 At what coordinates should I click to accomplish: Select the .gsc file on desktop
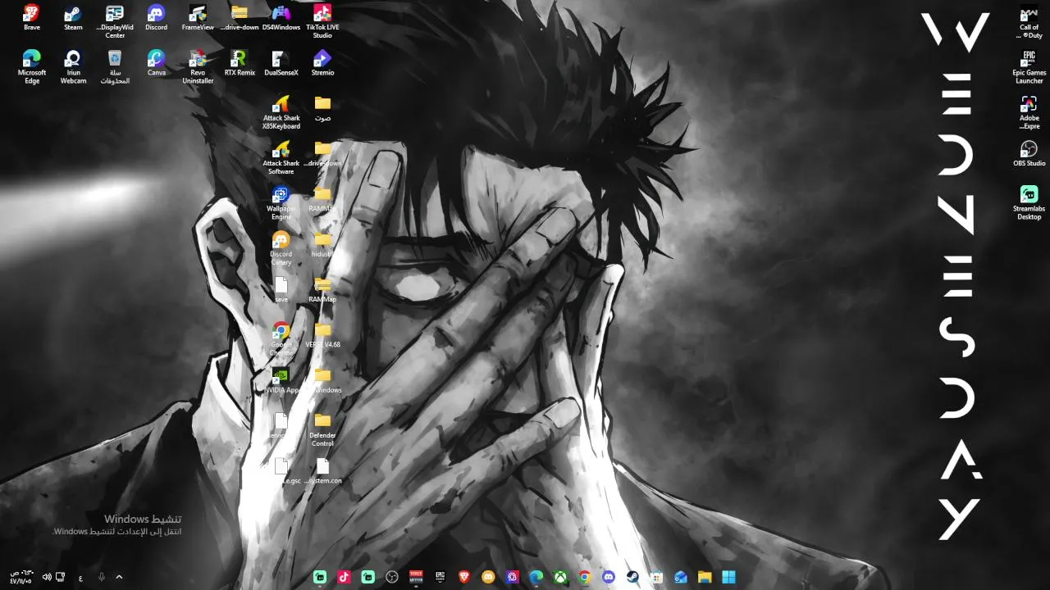(281, 470)
